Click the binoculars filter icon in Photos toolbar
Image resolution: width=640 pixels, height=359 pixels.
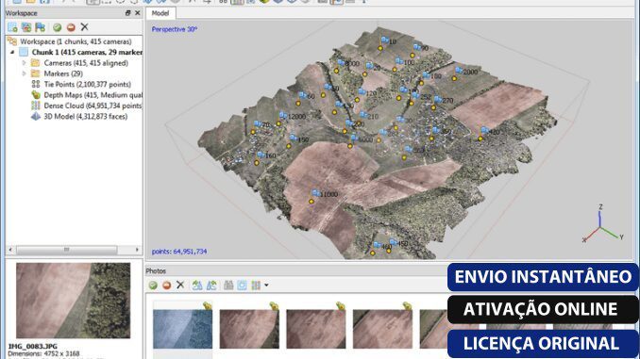228,286
